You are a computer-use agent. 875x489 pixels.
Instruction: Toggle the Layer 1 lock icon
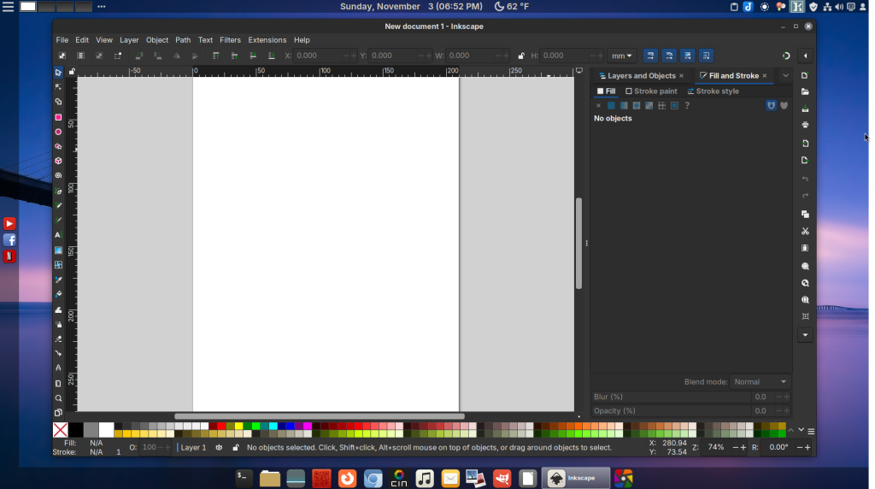pos(236,447)
